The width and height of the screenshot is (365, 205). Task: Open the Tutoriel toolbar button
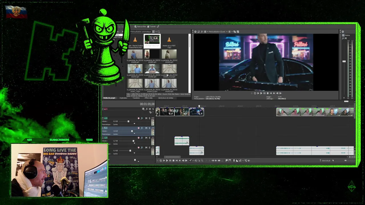151,26
